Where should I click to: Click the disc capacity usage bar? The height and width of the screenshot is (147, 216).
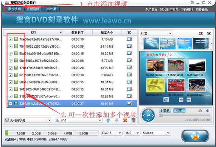click(52, 133)
